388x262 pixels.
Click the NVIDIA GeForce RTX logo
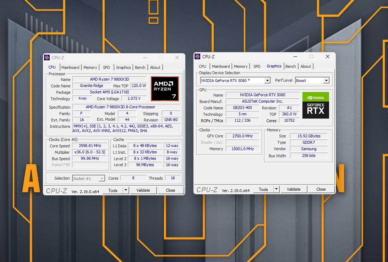(316, 105)
